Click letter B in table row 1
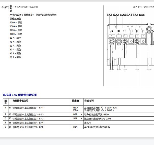 tap(10, 108)
